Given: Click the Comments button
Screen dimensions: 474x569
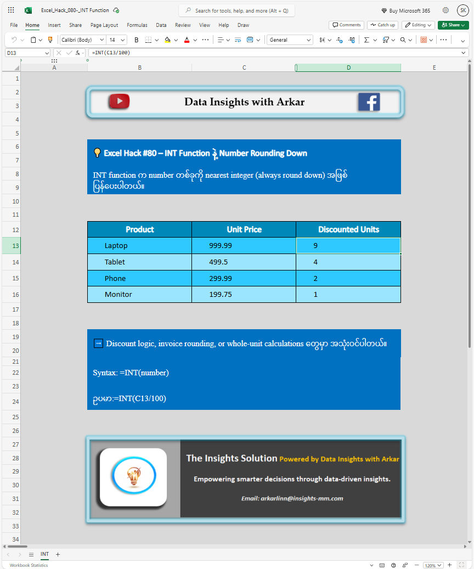Looking at the screenshot, I should tap(346, 25).
